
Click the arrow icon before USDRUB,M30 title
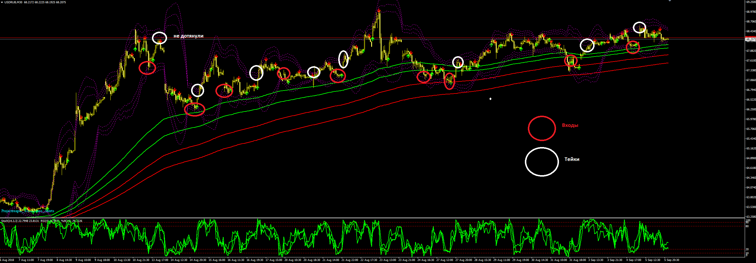coord(2,2)
